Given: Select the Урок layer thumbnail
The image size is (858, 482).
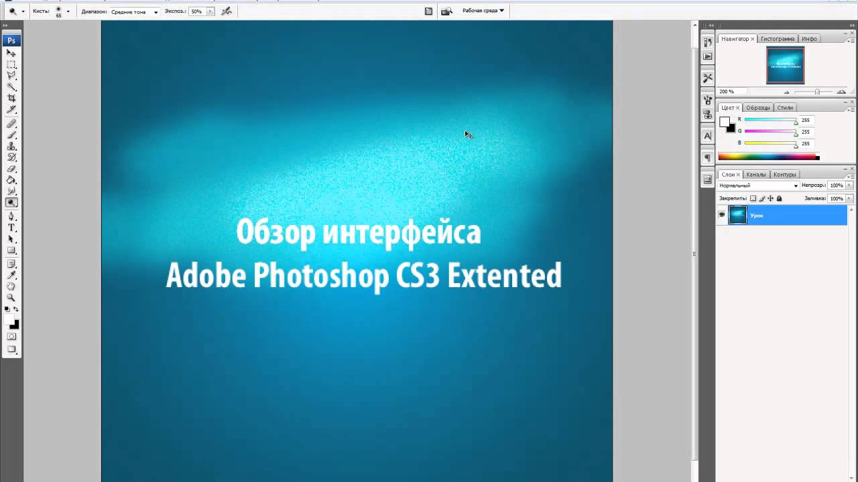Looking at the screenshot, I should 737,215.
